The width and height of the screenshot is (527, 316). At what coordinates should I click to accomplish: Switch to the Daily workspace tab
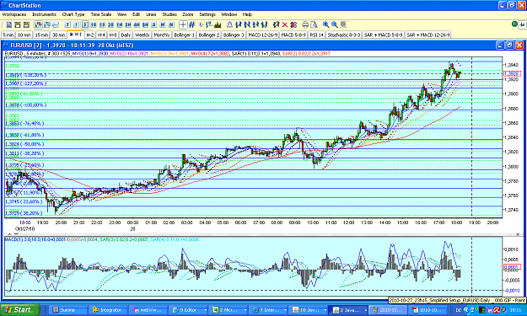pos(126,35)
